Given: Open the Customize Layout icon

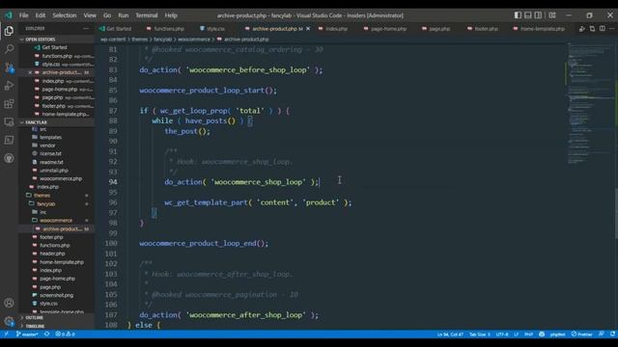Looking at the screenshot, I should (552, 15).
